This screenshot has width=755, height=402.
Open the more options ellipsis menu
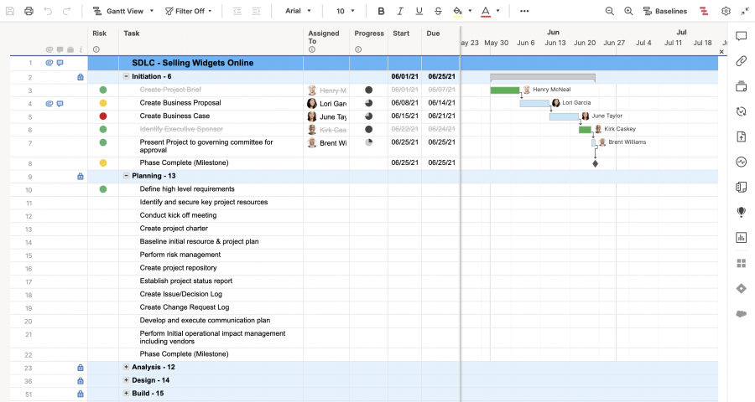(524, 11)
